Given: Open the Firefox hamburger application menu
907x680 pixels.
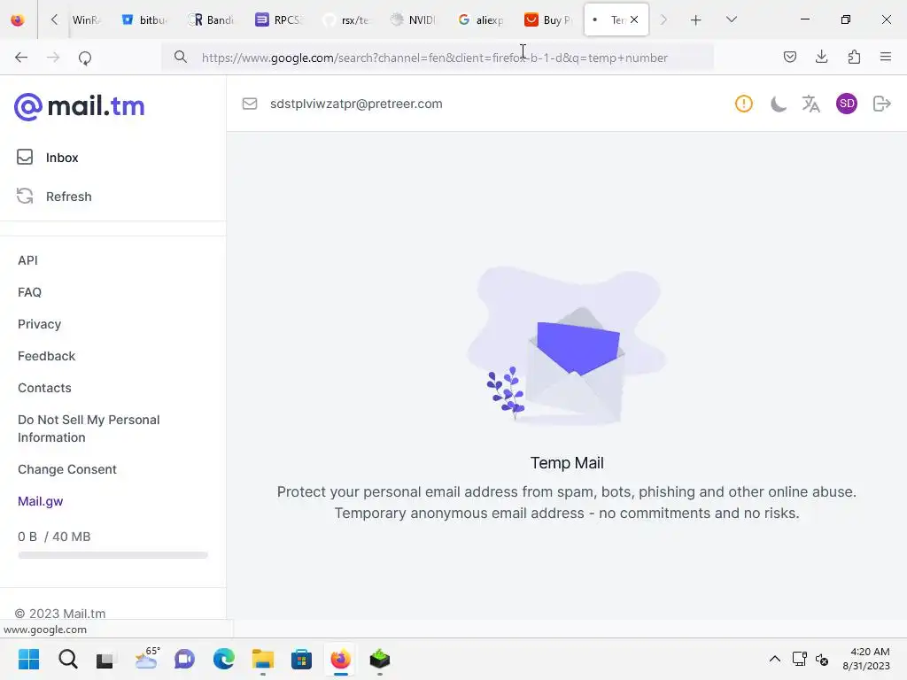Looking at the screenshot, I should point(886,58).
